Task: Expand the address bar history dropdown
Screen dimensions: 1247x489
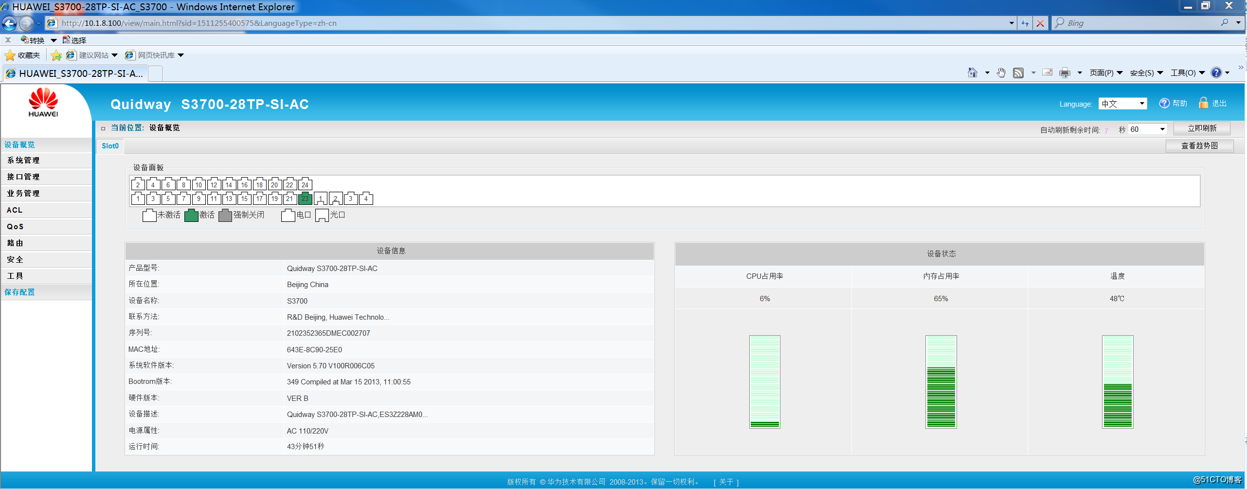Action: pyautogui.click(x=1012, y=23)
